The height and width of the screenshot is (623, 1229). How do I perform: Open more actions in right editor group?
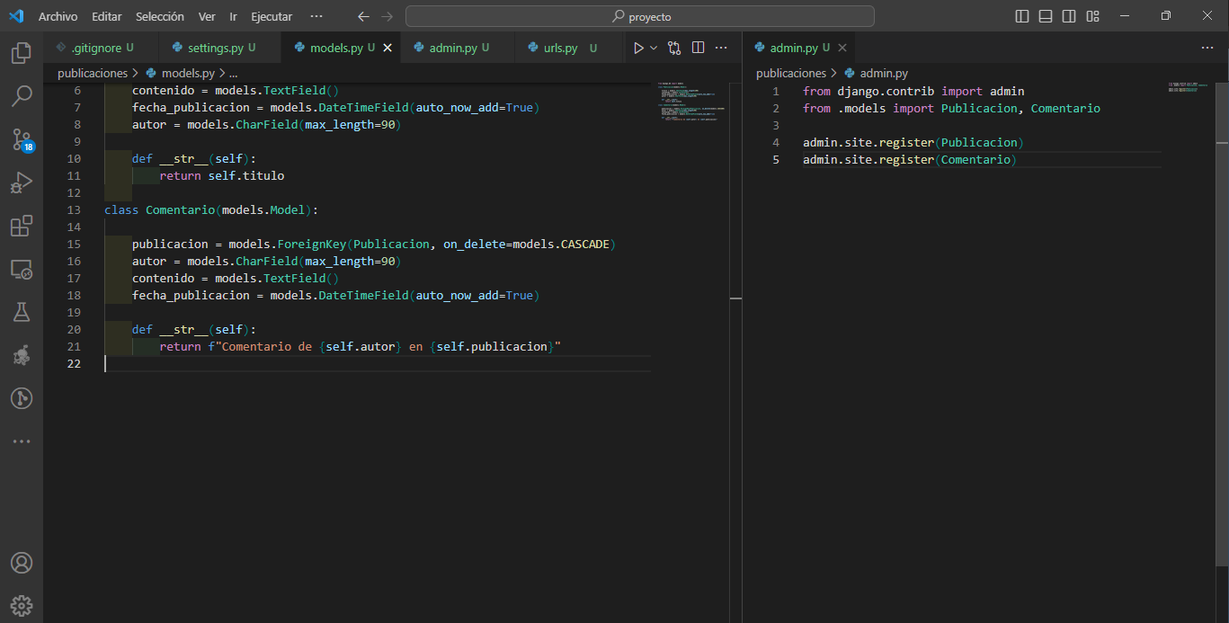1208,48
